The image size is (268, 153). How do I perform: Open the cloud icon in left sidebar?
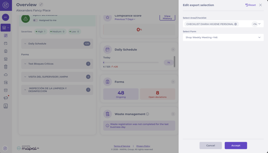pos(6,75)
